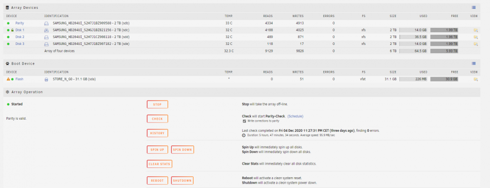Click Disk 1 used space bar 14.0 GB
This screenshot has height=188, width=490.
tap(414, 30)
